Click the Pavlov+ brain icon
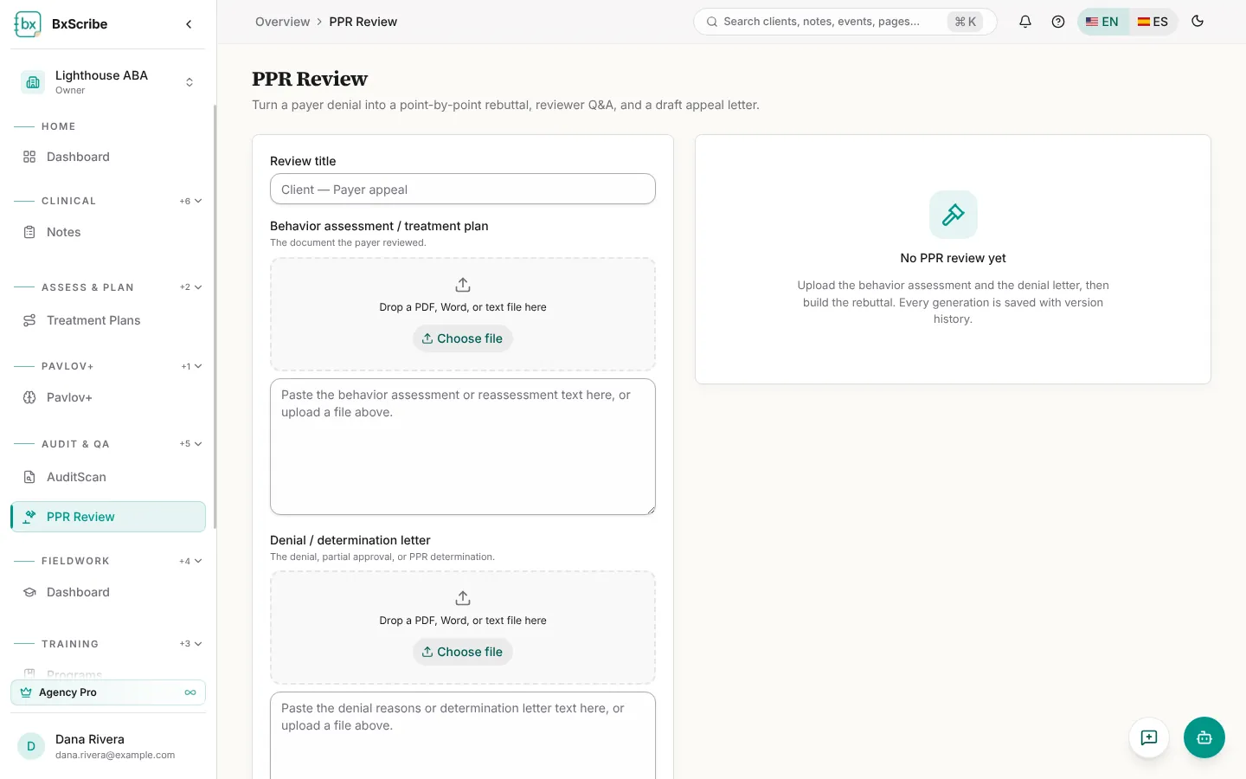The height and width of the screenshot is (779, 1246). tap(29, 397)
